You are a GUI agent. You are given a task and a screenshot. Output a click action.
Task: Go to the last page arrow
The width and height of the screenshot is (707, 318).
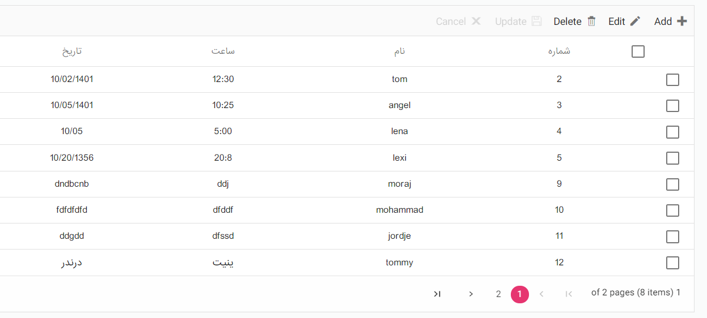(x=437, y=294)
